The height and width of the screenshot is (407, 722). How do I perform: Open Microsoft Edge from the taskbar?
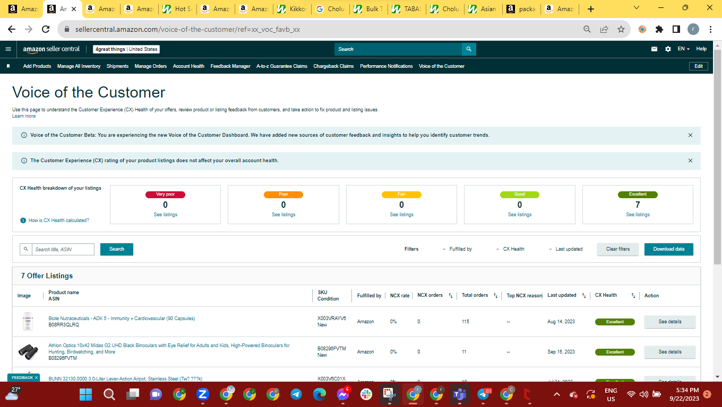[319, 394]
